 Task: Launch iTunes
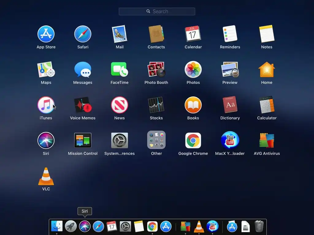click(x=46, y=105)
